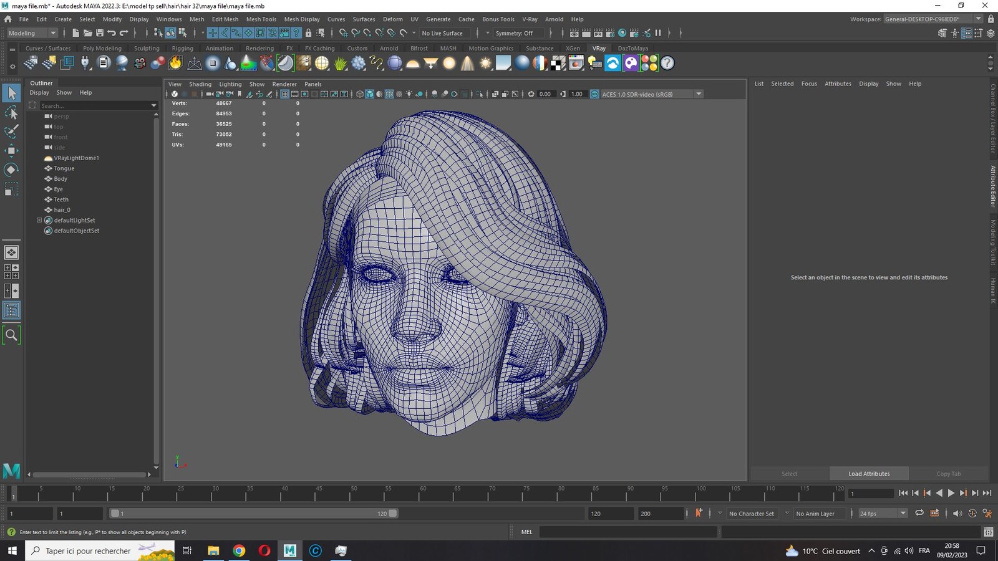
Task: Open the Modeling menu set dropdown
Action: 31,33
